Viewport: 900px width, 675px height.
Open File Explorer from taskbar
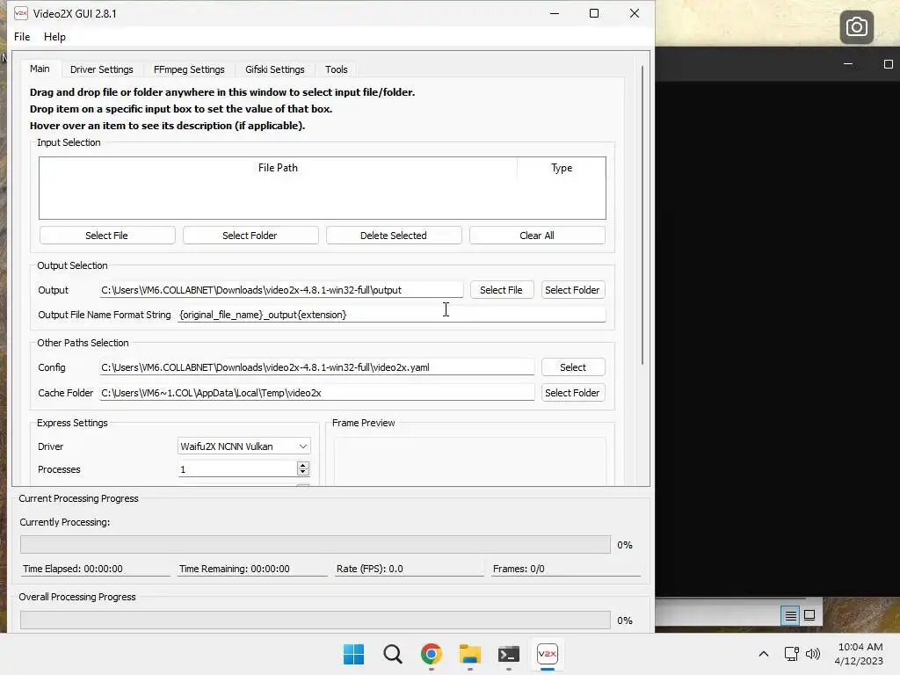[x=470, y=654]
